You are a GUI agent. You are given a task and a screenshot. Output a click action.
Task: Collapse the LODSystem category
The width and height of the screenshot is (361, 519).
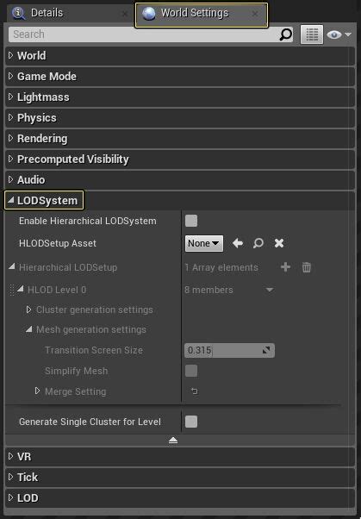pyautogui.click(x=44, y=200)
